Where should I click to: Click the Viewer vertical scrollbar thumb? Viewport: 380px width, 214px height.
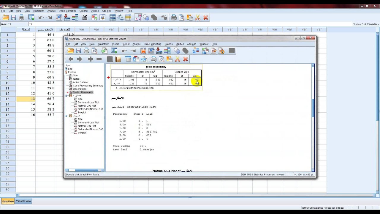click(x=313, y=108)
